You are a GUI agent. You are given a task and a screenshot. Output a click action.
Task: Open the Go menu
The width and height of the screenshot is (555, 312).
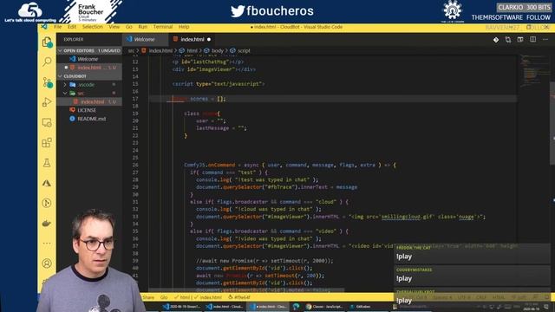129,27
